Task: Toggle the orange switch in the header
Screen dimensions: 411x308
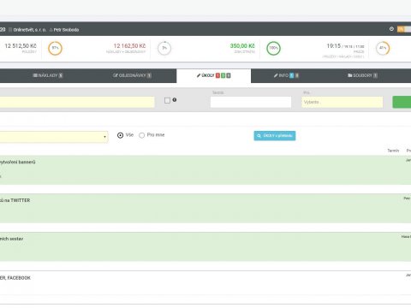Action: click(x=404, y=29)
